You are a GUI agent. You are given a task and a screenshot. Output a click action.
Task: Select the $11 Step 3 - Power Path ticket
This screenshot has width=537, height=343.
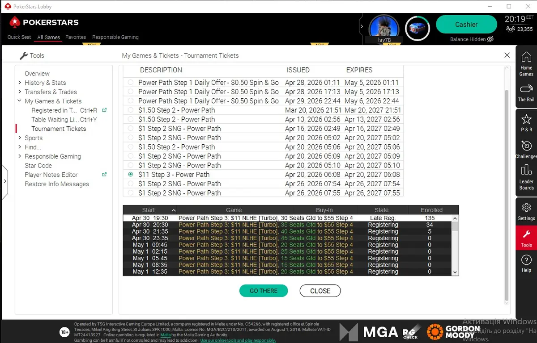click(x=130, y=175)
